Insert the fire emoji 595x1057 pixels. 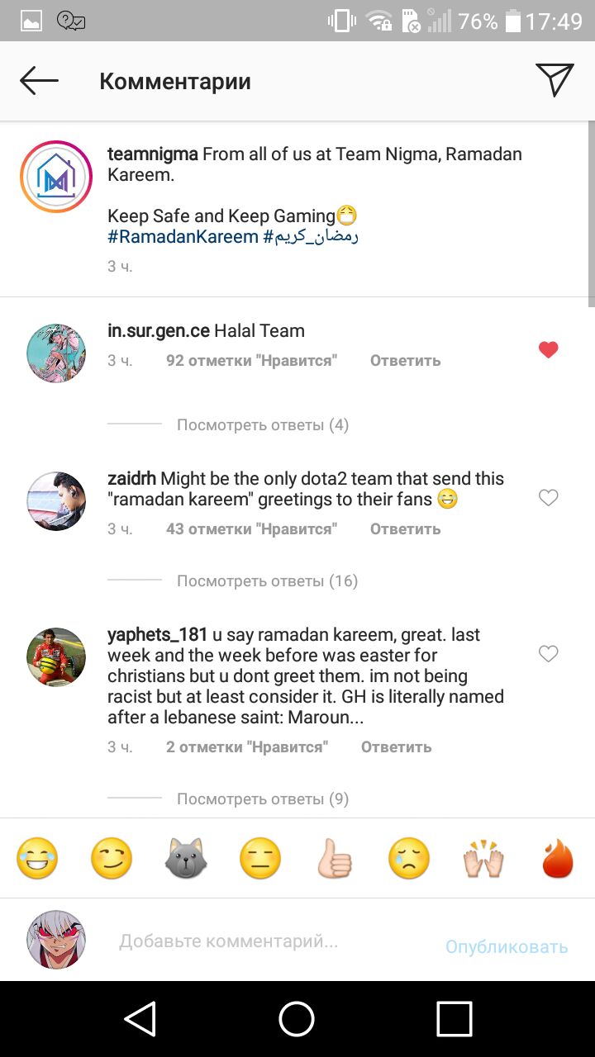coord(558,860)
